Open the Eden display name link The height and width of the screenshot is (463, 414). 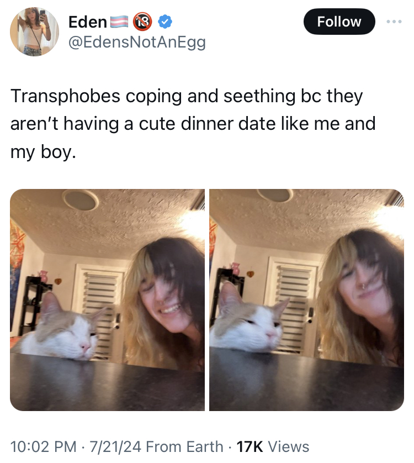point(87,22)
